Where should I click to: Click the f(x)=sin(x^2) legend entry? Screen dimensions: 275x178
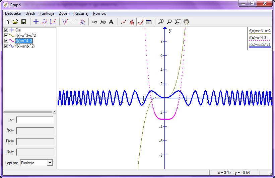[x=260, y=44]
